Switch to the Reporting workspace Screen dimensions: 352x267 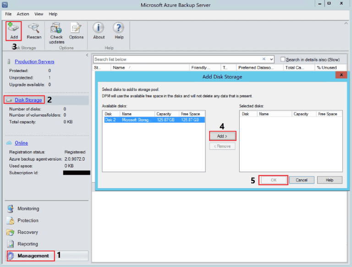pyautogui.click(x=27, y=244)
